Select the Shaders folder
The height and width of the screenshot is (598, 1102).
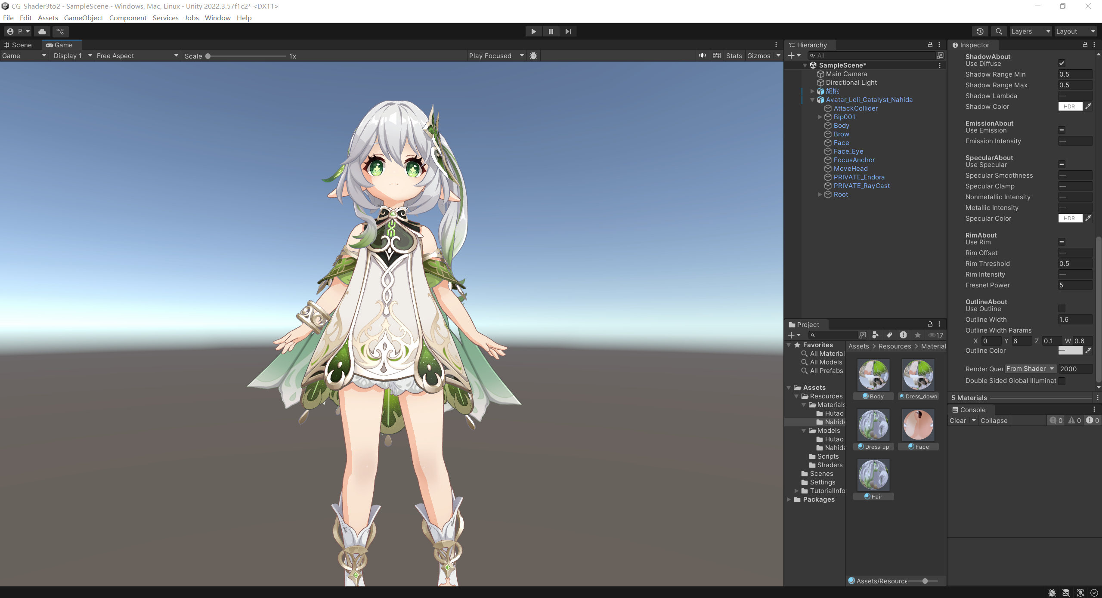830,465
